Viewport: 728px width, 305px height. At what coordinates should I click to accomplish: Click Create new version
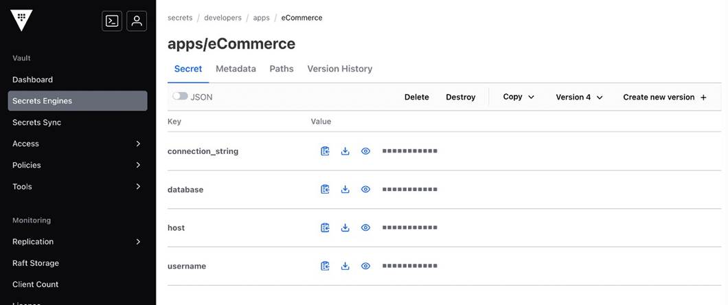664,97
